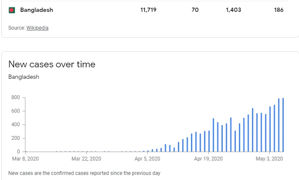Screen dimensions: 299x180
Task: Select the 1,403 recovered value
Action: pos(233,10)
